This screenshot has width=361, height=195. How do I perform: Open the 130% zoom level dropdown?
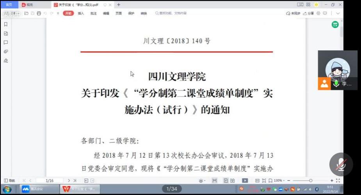click(279, 181)
